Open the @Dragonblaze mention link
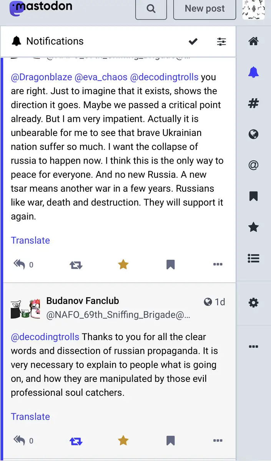271x461 pixels. (x=42, y=77)
